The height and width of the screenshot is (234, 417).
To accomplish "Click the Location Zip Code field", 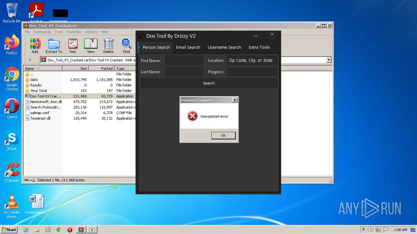I will tap(252, 60).
